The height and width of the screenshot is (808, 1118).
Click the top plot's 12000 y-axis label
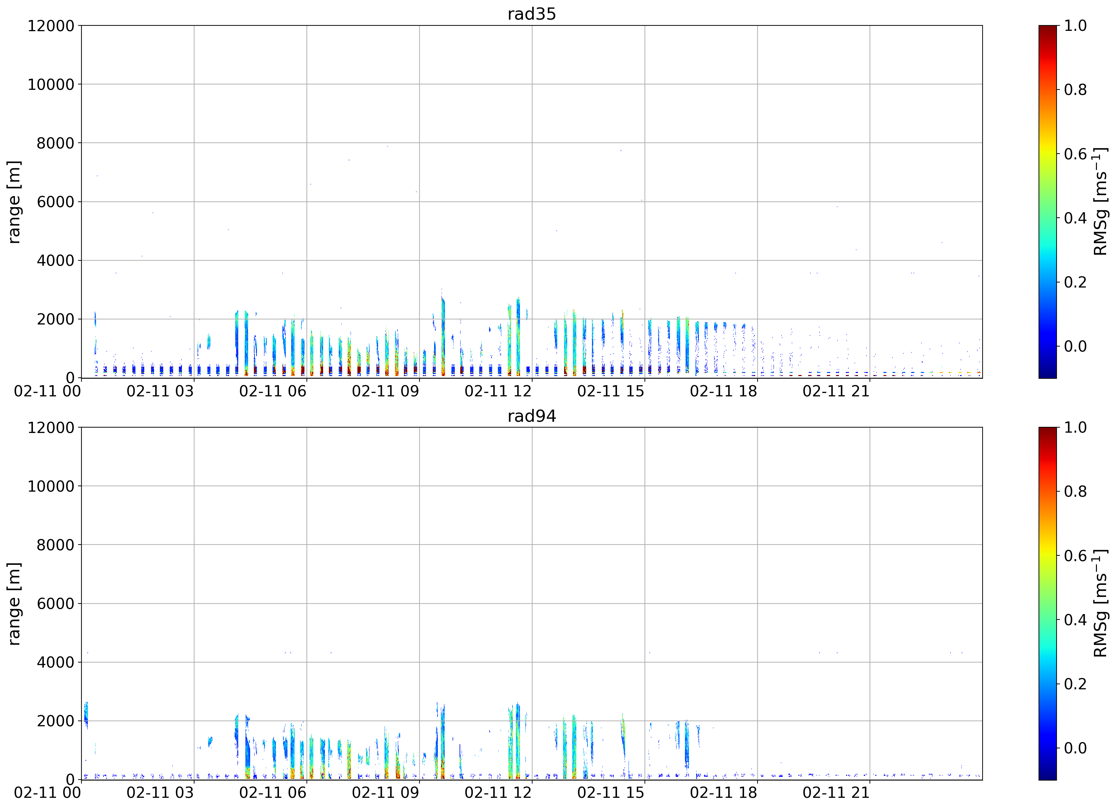51,26
